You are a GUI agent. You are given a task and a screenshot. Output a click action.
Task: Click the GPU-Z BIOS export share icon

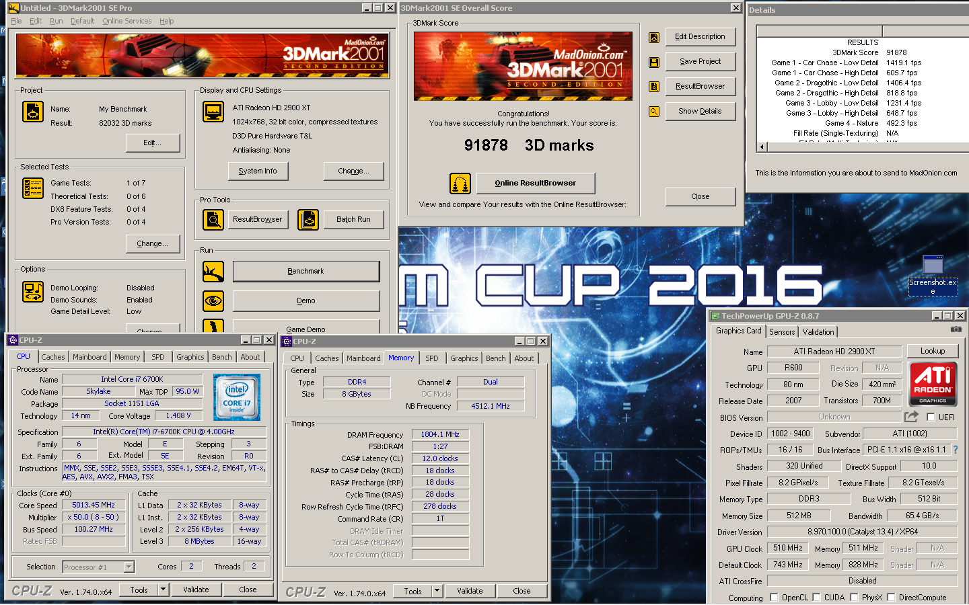pos(911,417)
